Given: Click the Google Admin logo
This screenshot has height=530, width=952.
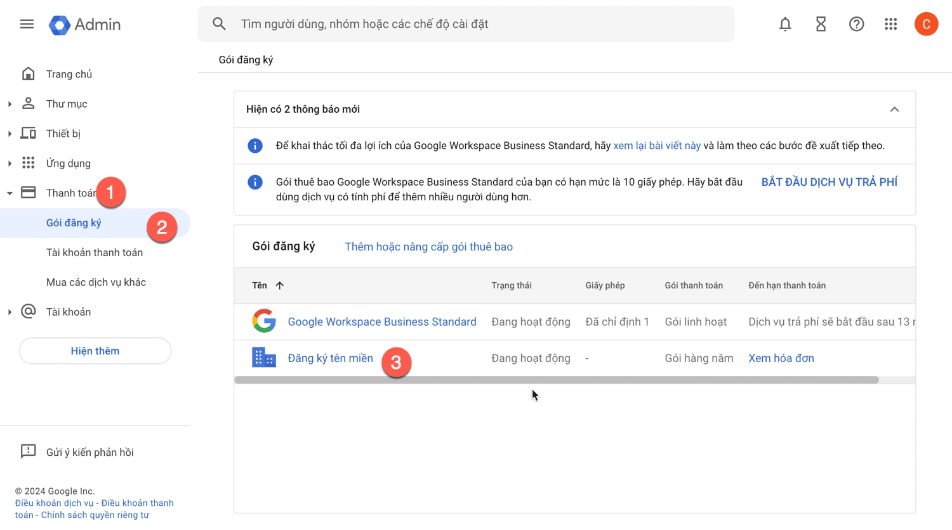Looking at the screenshot, I should pos(85,25).
